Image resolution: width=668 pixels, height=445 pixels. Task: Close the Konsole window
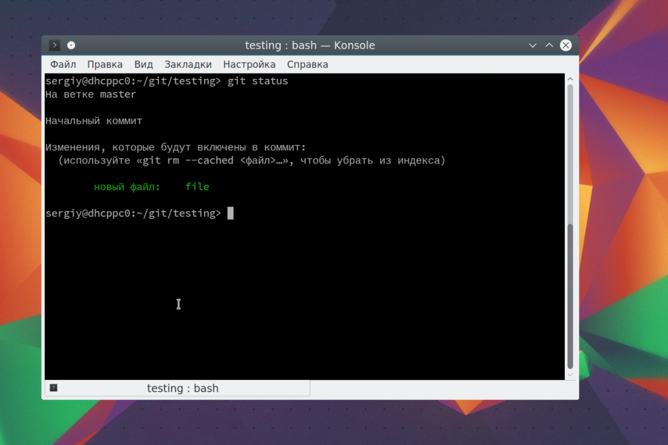(x=566, y=45)
